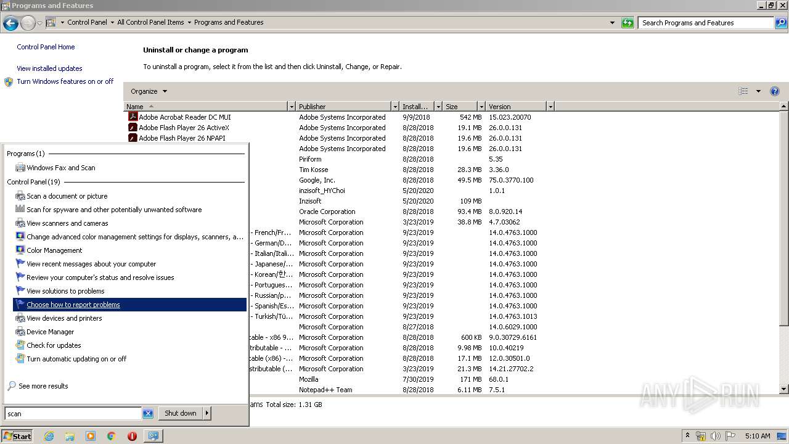
Task: Click the search magnifier icon
Action: click(x=780, y=23)
